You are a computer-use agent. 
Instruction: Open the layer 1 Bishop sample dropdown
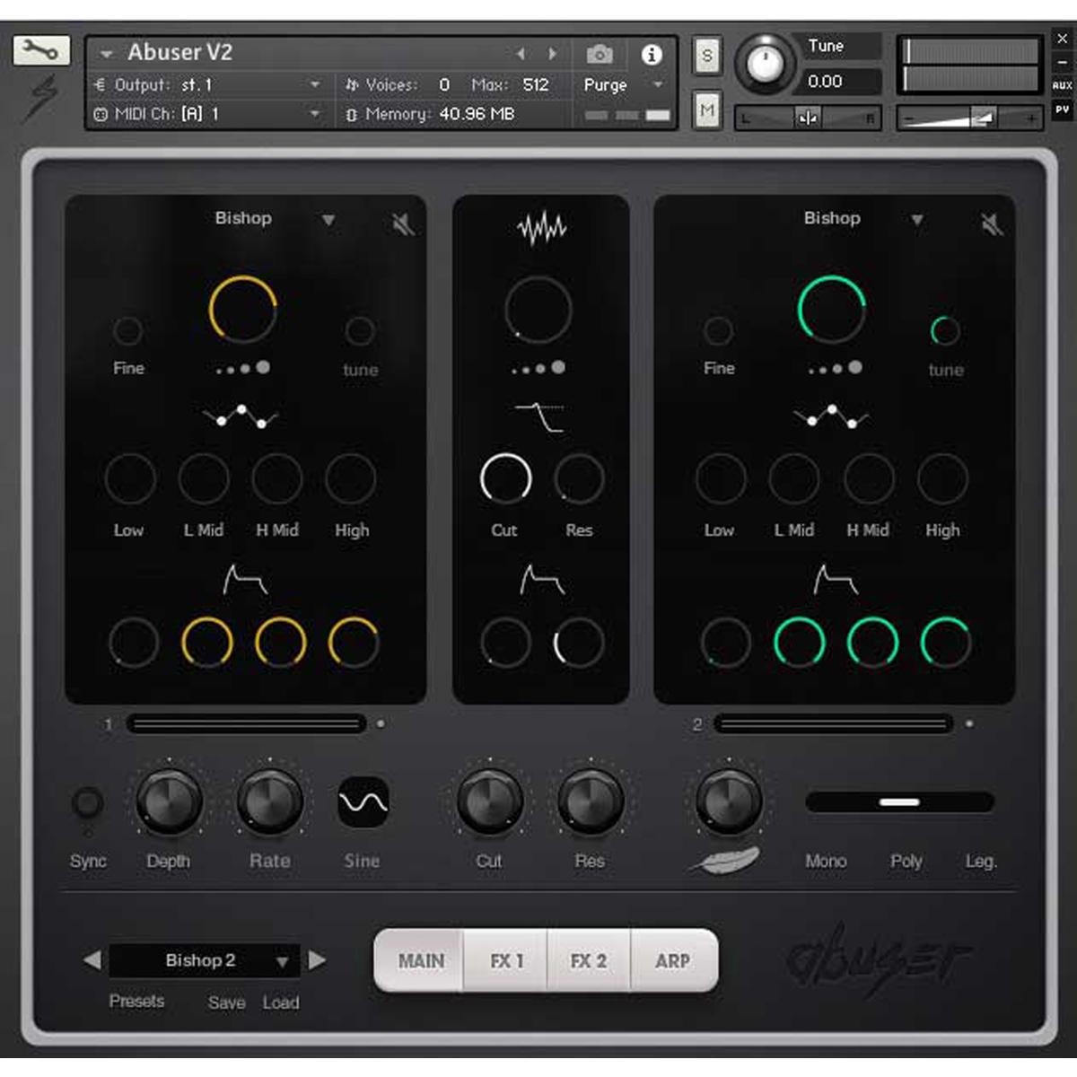click(328, 220)
